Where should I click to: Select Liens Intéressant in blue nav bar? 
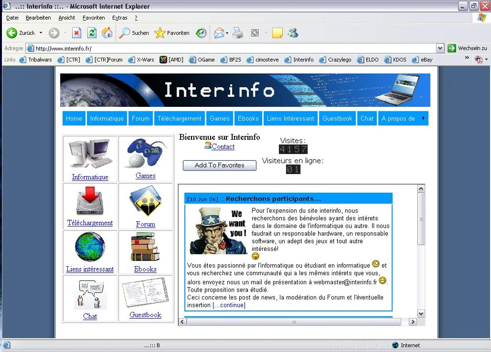290,119
